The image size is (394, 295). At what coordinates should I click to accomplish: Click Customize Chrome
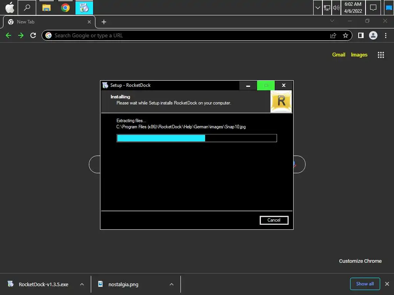click(x=360, y=261)
